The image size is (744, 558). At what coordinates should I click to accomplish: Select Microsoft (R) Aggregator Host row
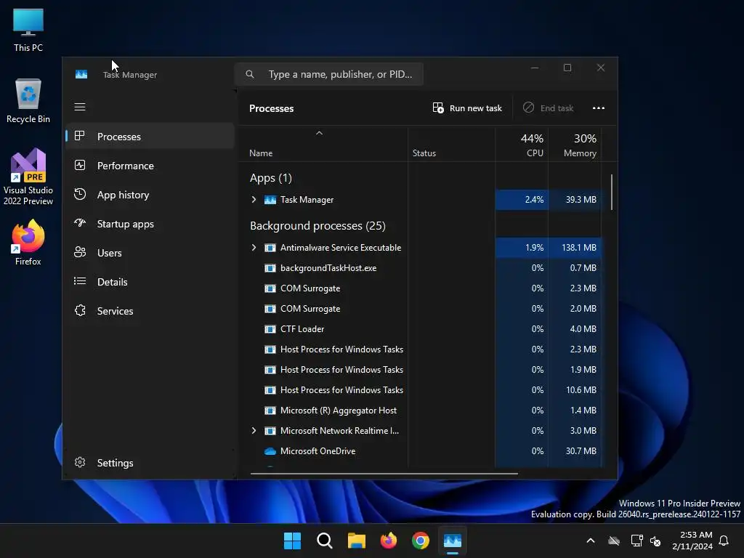[x=421, y=411]
